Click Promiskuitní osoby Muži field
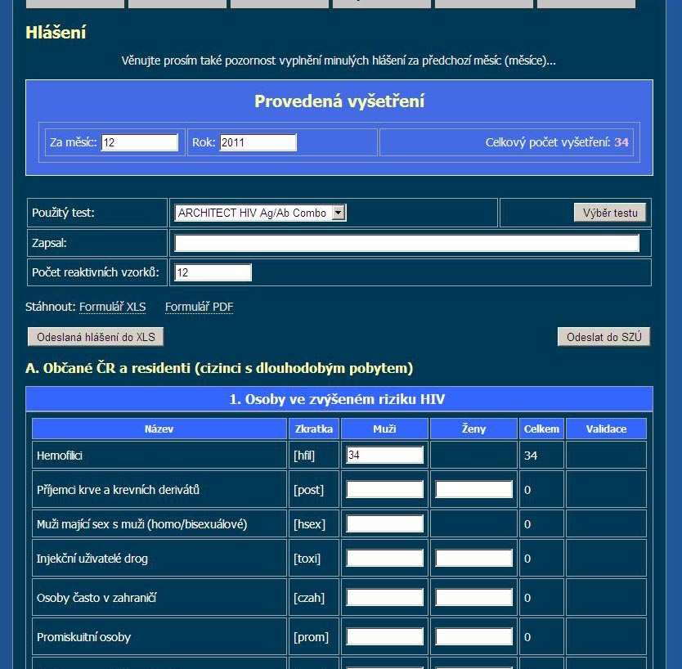Screen dimensions: 682x669 pyautogui.click(x=384, y=637)
